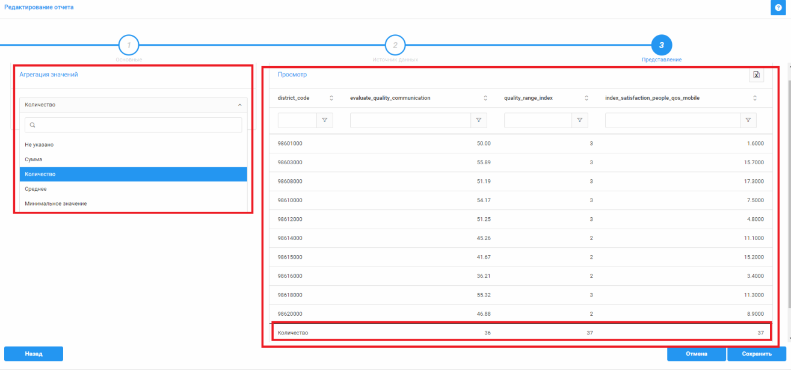Screen dimensions: 791x370
Task: Go to step 1 Основные
Action: coord(129,45)
